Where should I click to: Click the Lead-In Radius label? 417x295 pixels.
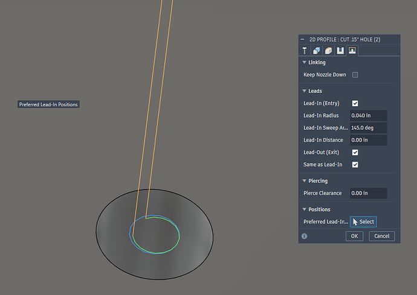click(321, 115)
